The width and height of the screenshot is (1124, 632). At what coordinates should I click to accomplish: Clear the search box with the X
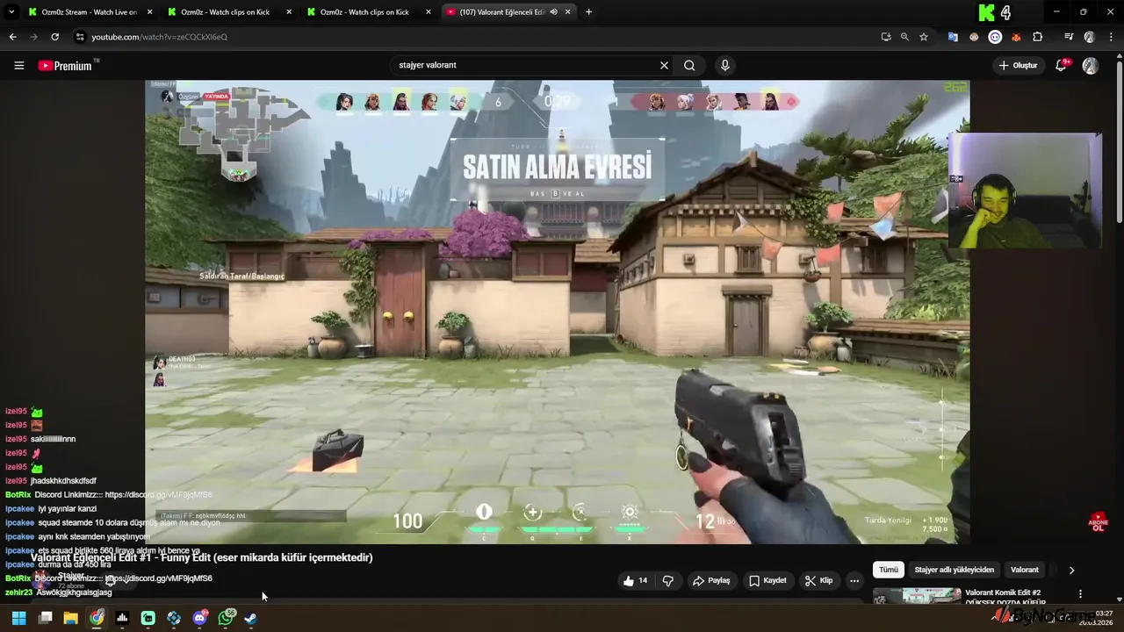coord(664,65)
